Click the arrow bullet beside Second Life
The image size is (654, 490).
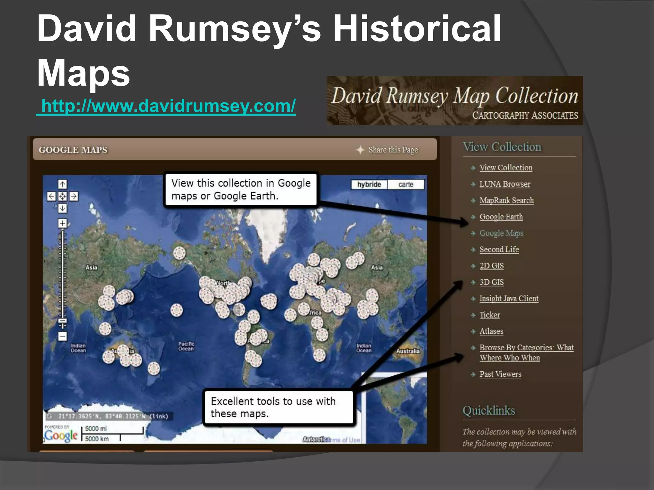pyautogui.click(x=473, y=249)
